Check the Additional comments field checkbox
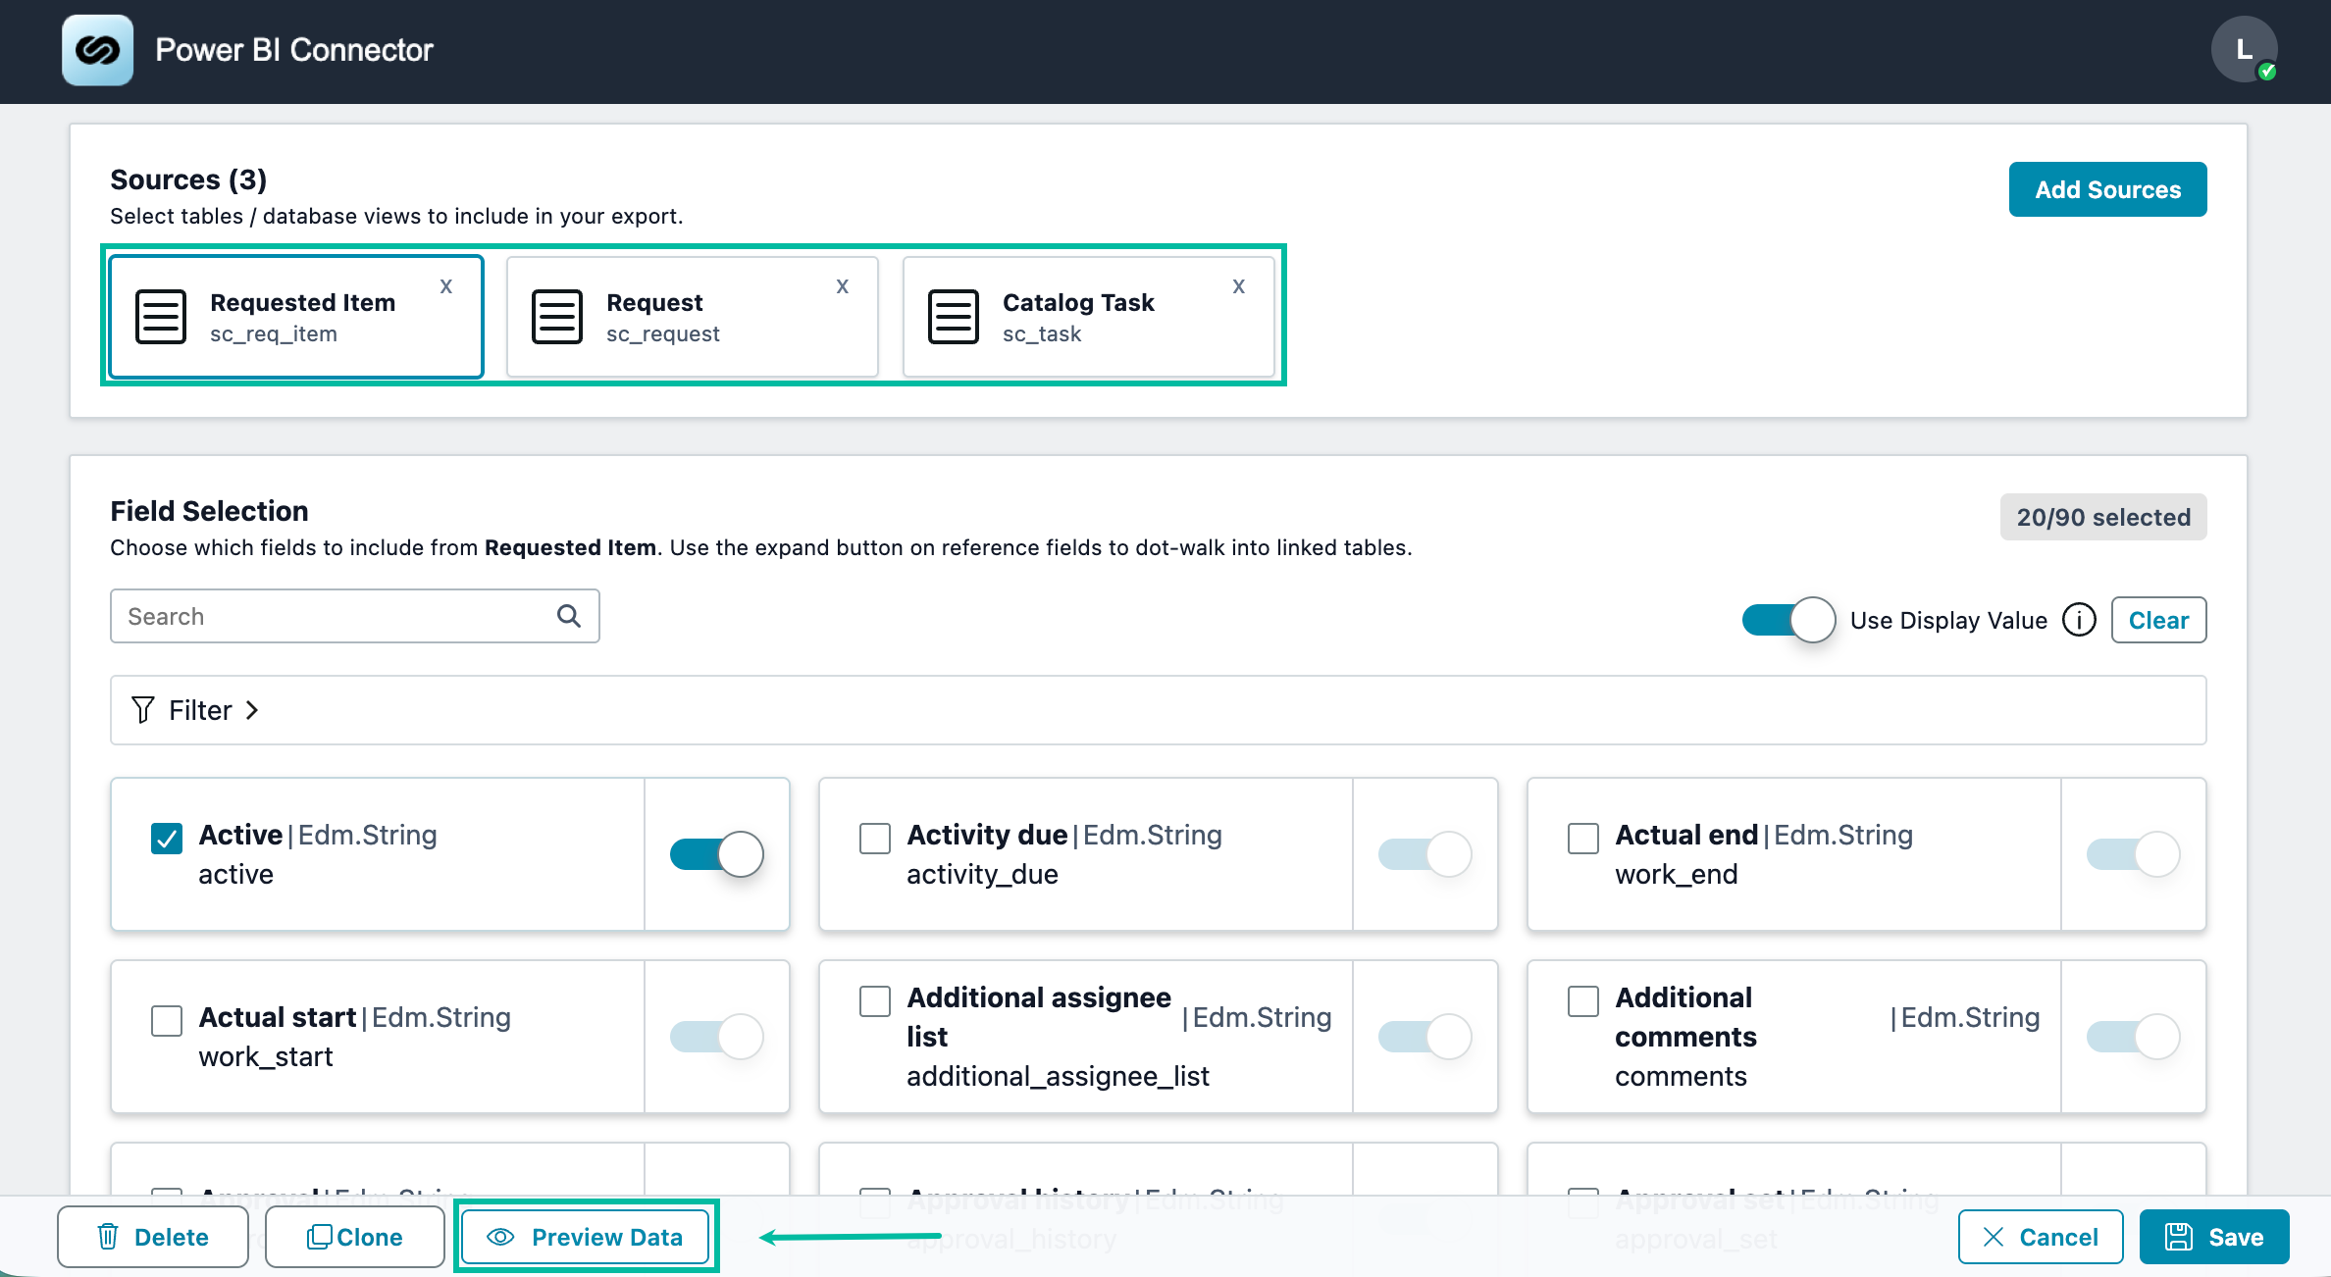The image size is (2331, 1277). tap(1583, 1001)
